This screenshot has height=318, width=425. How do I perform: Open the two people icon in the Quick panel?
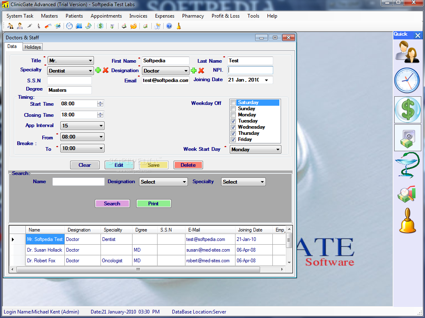[407, 52]
